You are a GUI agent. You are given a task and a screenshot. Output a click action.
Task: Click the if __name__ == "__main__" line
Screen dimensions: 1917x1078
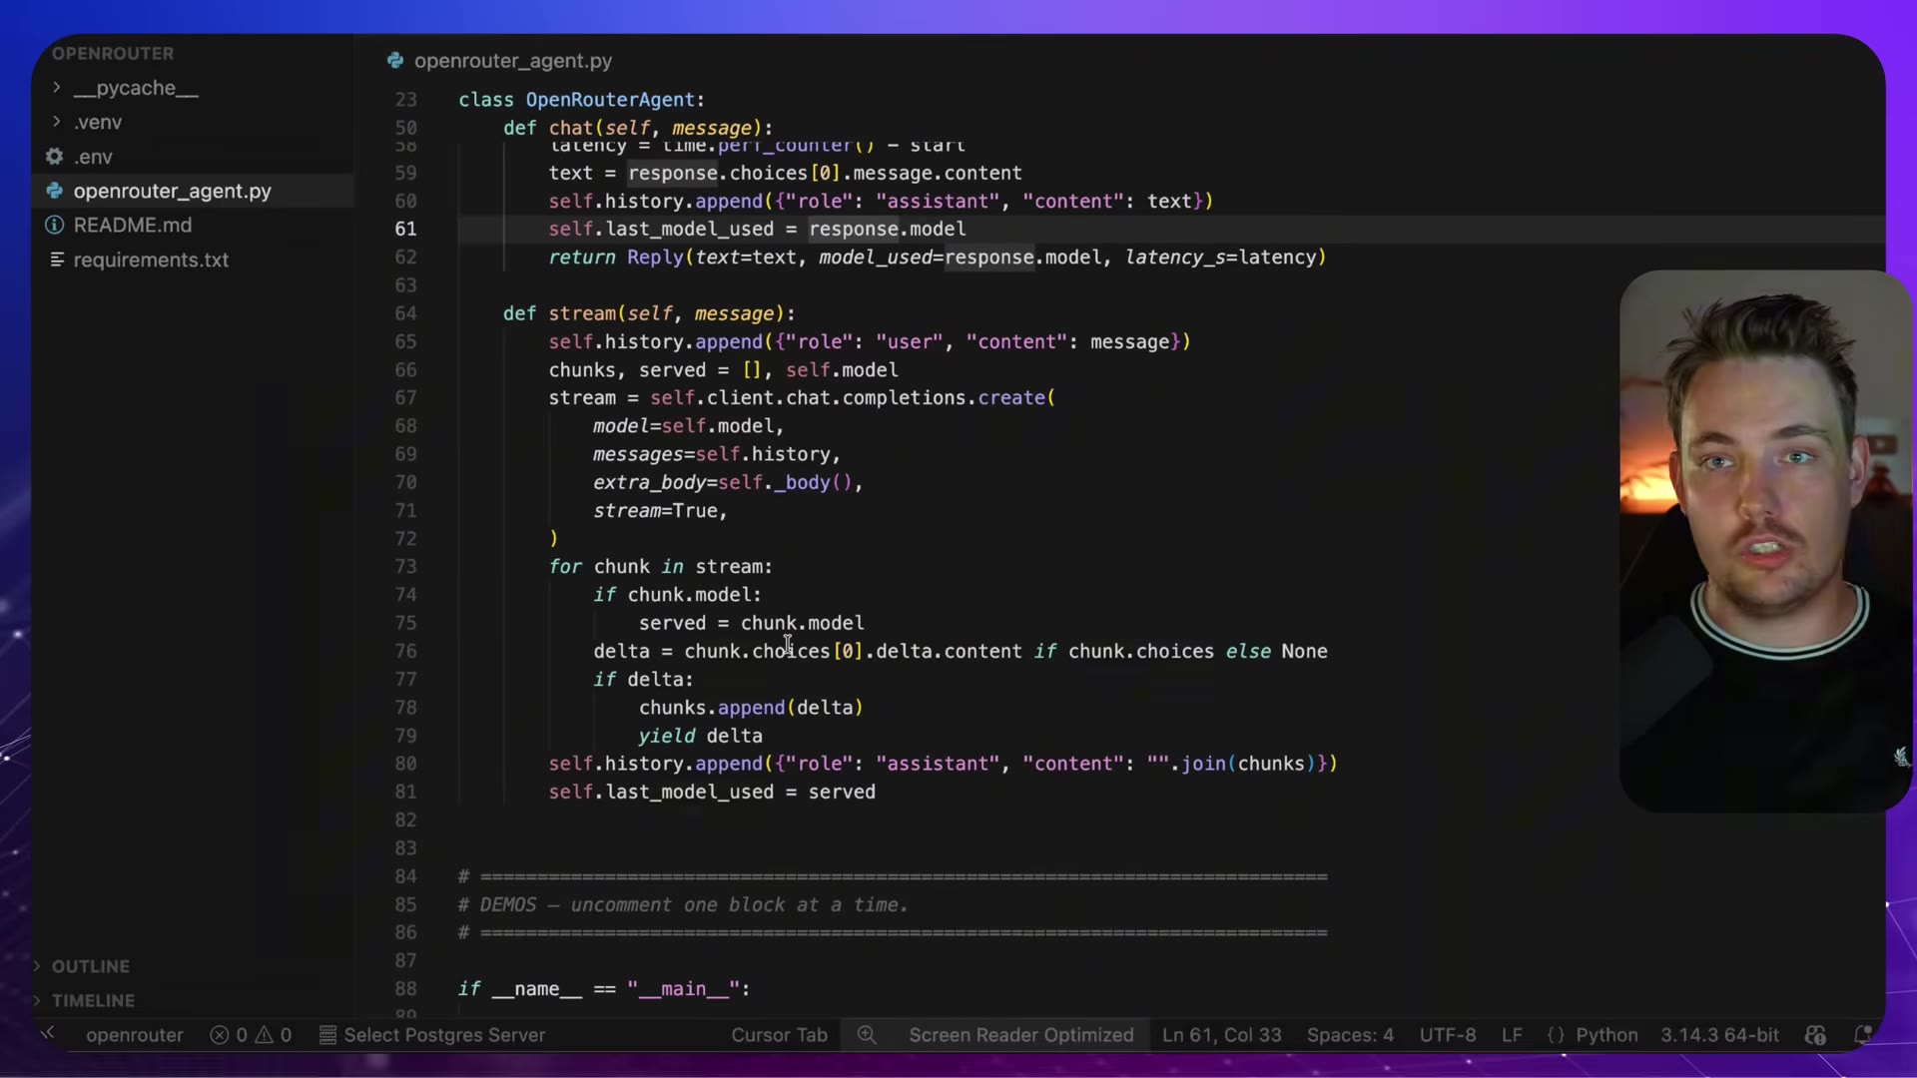coord(604,988)
